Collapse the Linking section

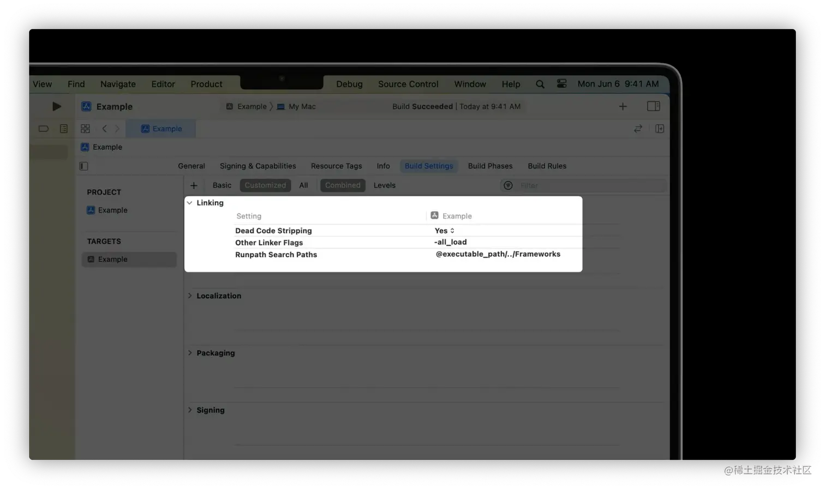(x=189, y=203)
